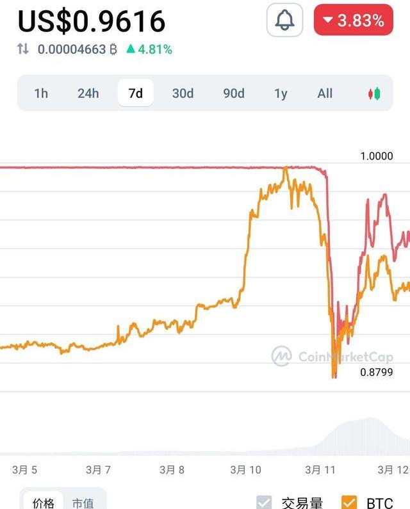This screenshot has height=509, width=410.
Task: Show the 30d price chart
Action: 183,93
